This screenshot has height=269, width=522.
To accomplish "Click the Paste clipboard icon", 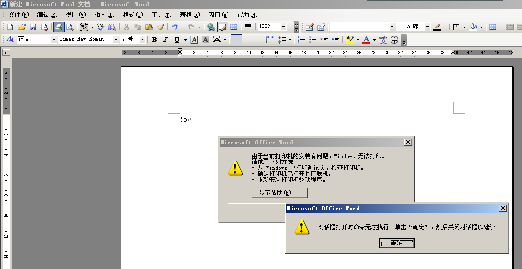I will pyautogui.click(x=149, y=27).
